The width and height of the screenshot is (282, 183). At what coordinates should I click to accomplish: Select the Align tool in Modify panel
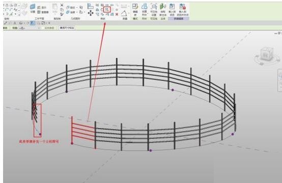tap(90, 6)
